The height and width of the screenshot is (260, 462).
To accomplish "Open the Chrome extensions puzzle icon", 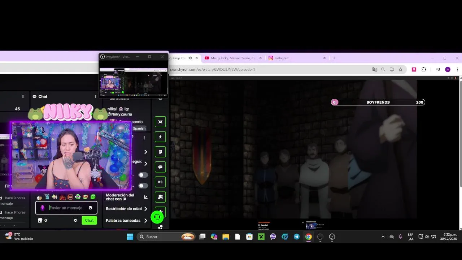I will 424,69.
